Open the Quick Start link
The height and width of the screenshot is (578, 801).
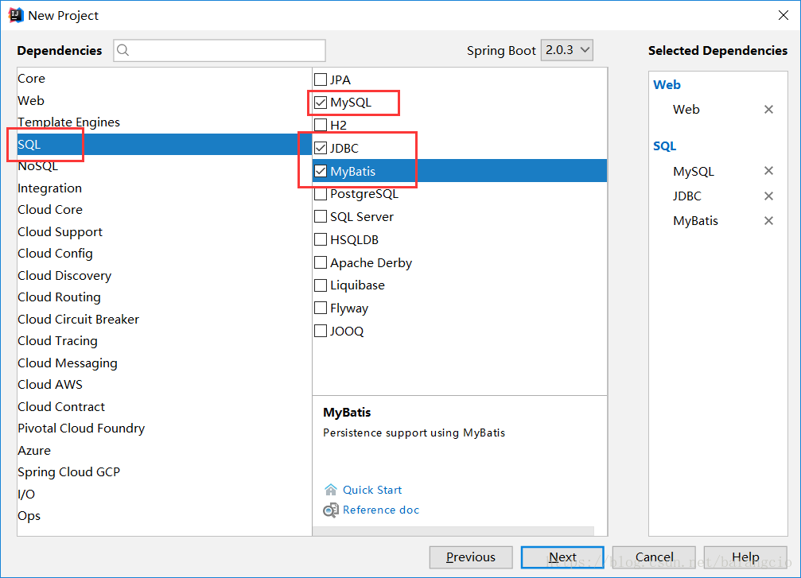pos(372,490)
